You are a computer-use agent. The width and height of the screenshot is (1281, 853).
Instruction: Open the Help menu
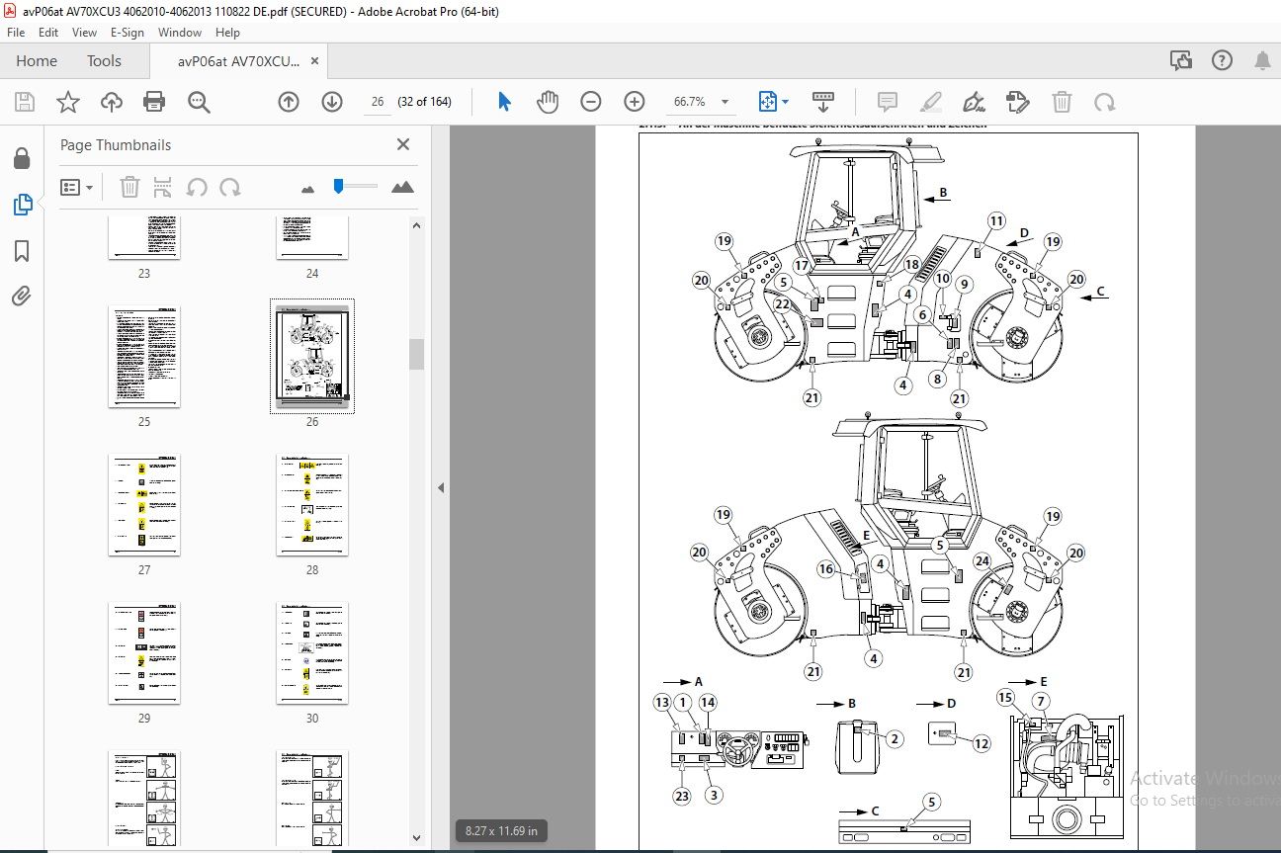(228, 33)
